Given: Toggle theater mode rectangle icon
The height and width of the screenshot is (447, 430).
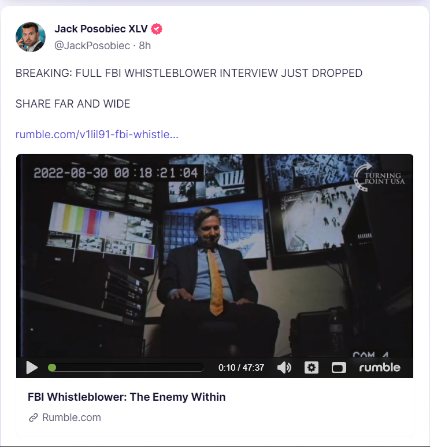Looking at the screenshot, I should [x=339, y=367].
